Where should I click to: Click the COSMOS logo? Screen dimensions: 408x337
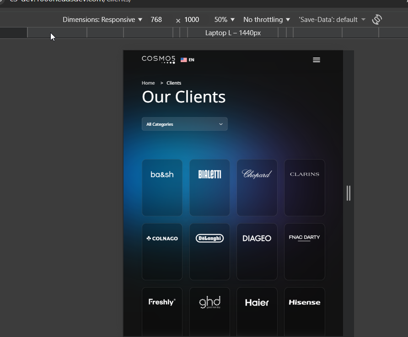coord(158,59)
